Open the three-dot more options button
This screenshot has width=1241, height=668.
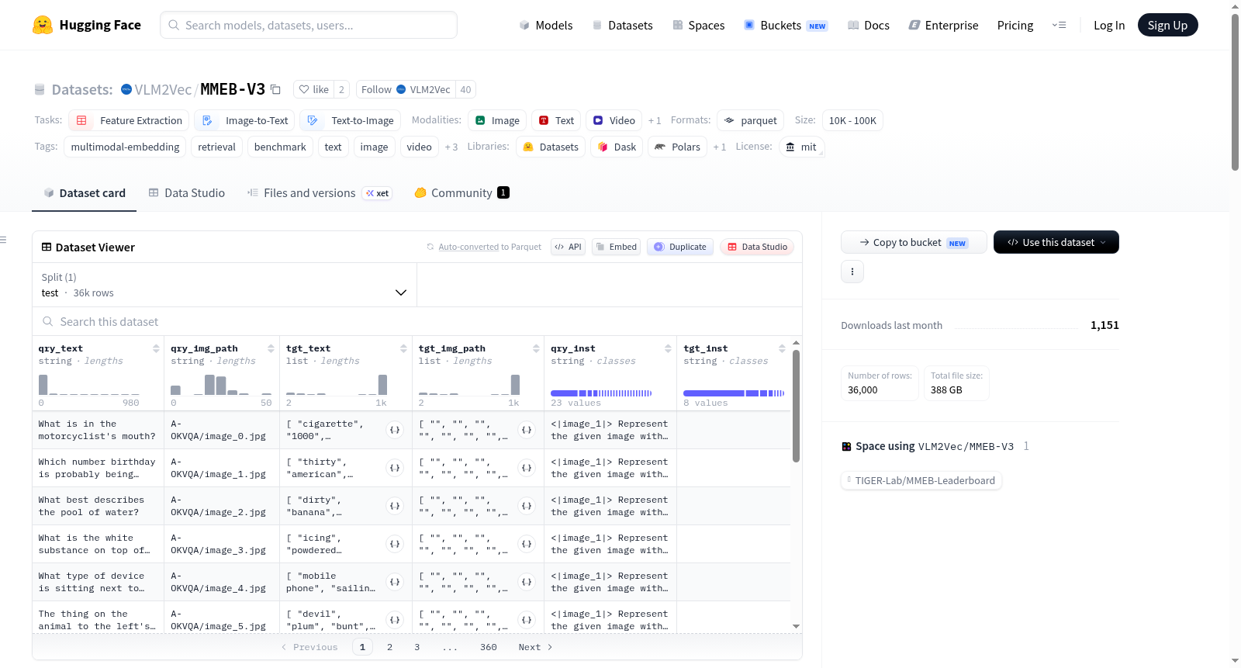pos(852,272)
